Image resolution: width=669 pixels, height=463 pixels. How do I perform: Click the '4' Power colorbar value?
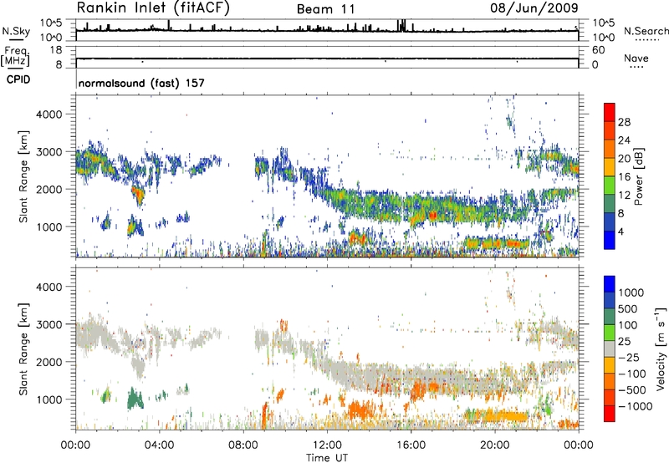[621, 231]
